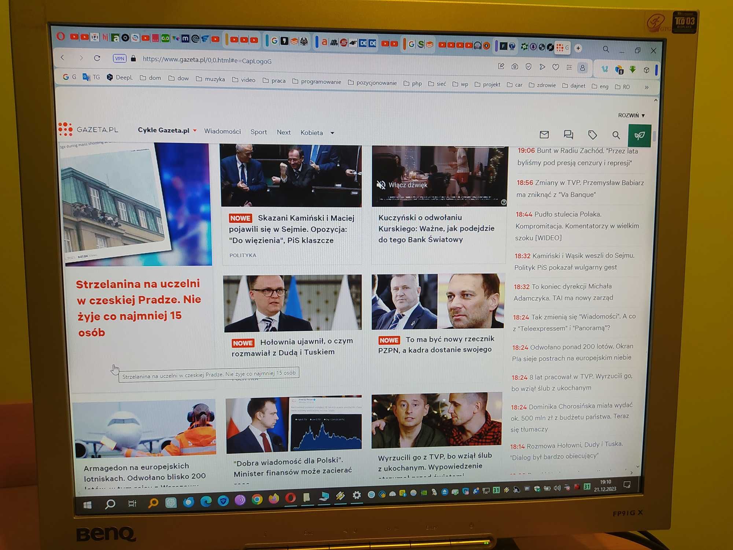Open the extensions cube icon

tap(647, 70)
